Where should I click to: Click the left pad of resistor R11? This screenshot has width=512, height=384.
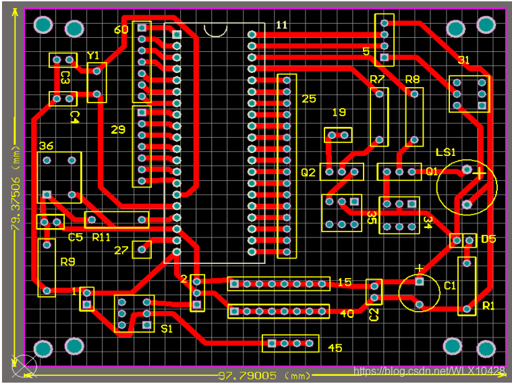92,219
